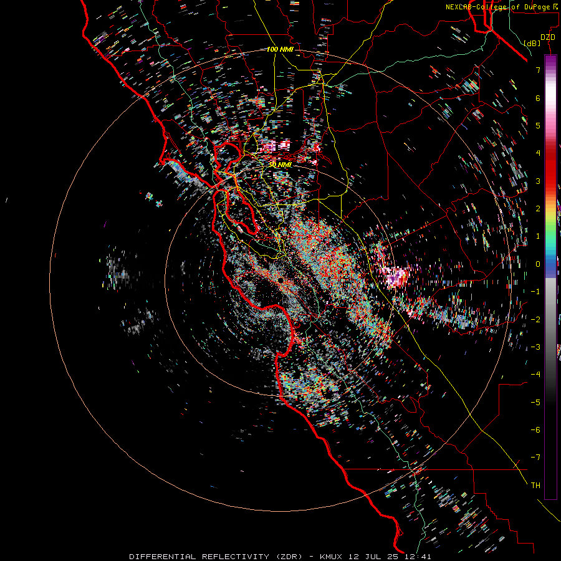
Task: Click the -1 value on the color scale
Action: click(535, 292)
